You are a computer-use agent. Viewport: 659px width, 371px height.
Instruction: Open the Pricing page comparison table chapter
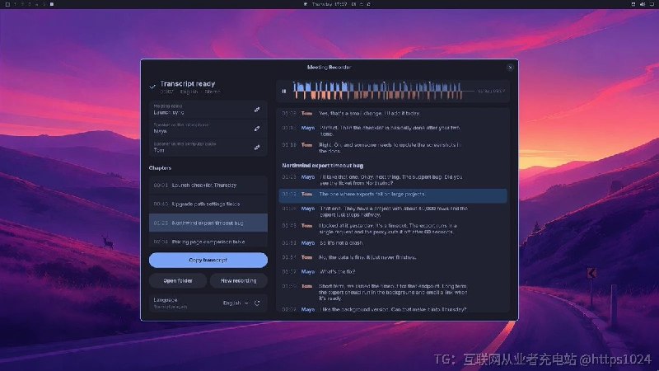tap(208, 241)
